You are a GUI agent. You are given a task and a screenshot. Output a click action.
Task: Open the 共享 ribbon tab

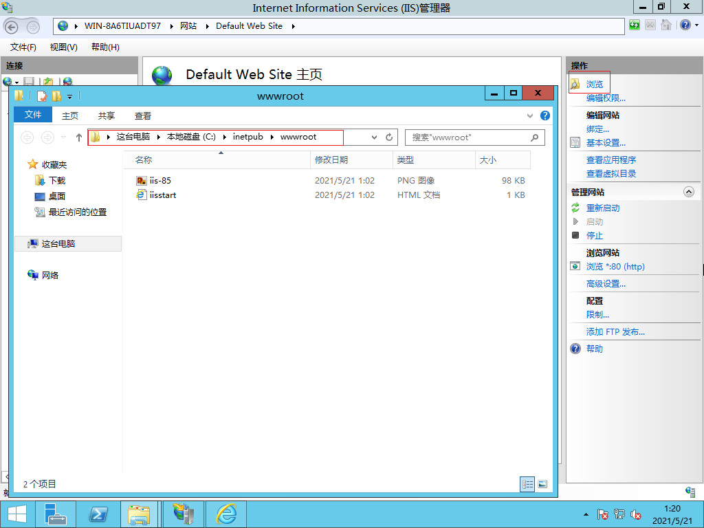point(107,116)
